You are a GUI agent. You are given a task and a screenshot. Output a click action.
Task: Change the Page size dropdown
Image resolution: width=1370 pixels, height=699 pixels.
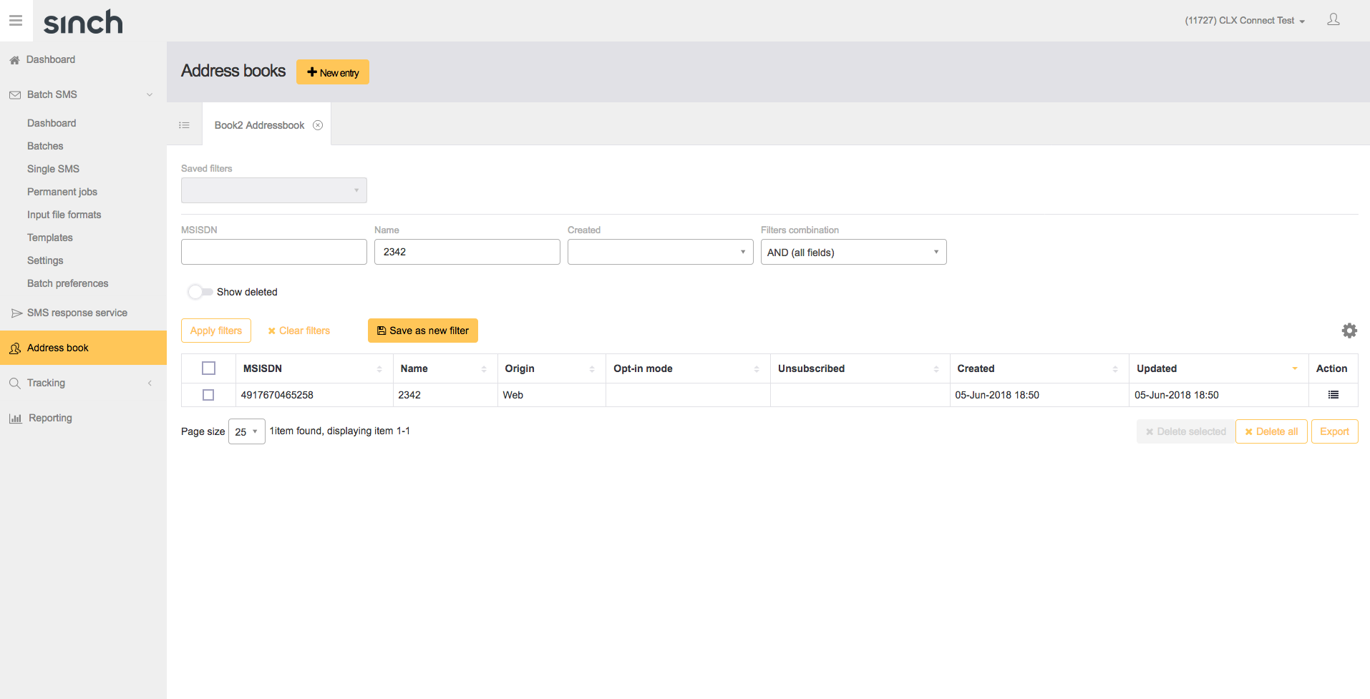[x=246, y=431]
